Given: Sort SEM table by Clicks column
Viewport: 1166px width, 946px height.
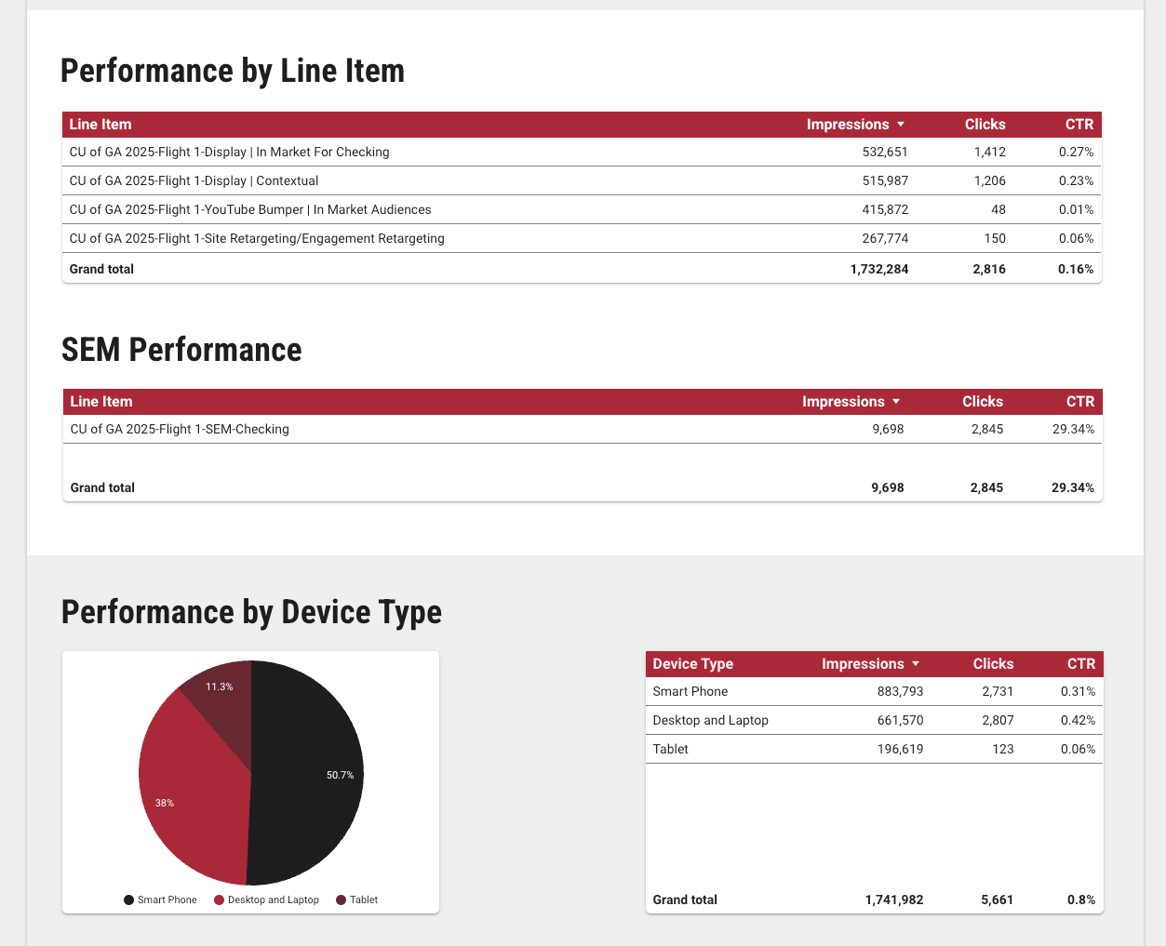Looking at the screenshot, I should [x=982, y=402].
